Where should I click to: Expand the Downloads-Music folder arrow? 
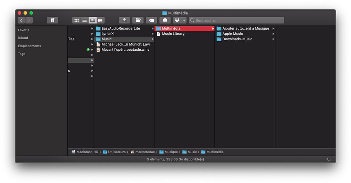point(273,39)
